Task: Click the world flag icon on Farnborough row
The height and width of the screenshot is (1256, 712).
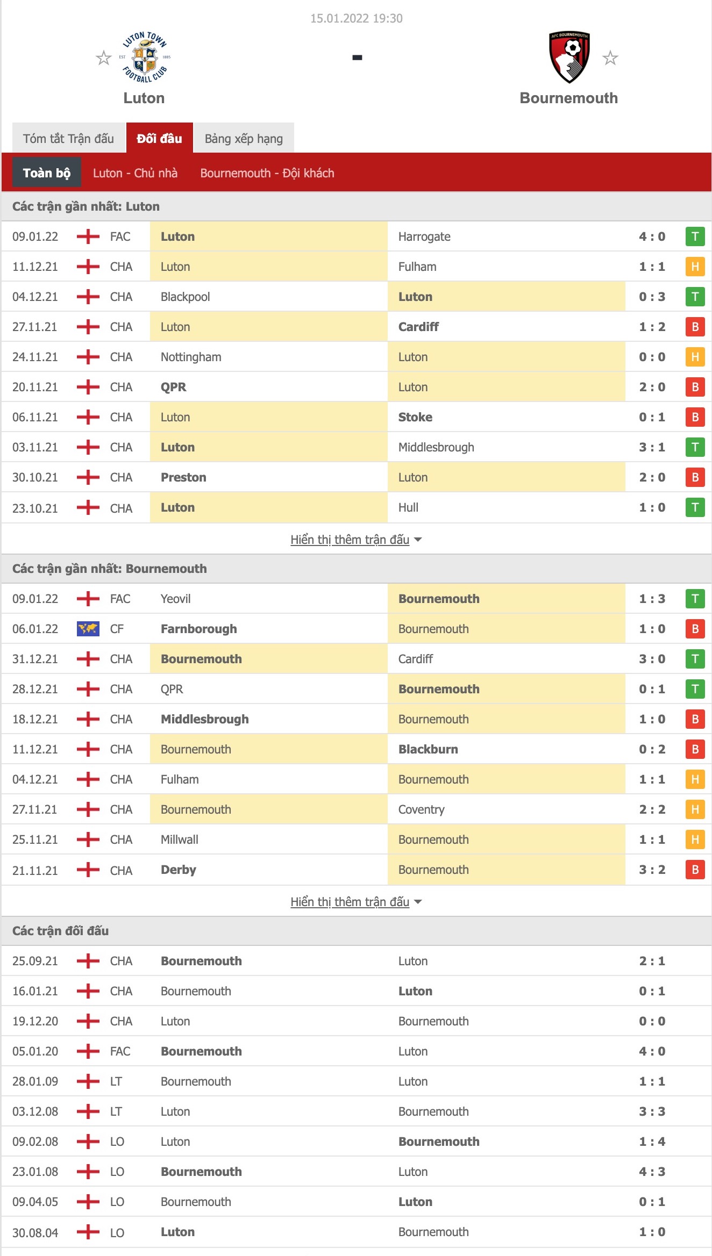Action: (88, 629)
